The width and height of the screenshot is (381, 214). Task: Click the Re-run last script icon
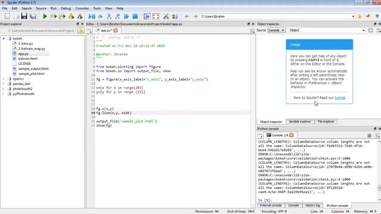point(80,16)
